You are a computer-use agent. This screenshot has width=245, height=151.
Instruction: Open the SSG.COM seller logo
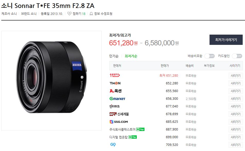119,122
